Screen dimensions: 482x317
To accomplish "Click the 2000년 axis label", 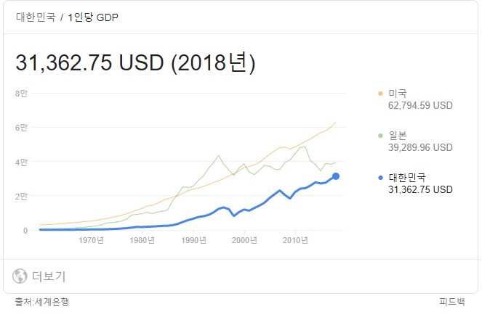I will tap(244, 240).
